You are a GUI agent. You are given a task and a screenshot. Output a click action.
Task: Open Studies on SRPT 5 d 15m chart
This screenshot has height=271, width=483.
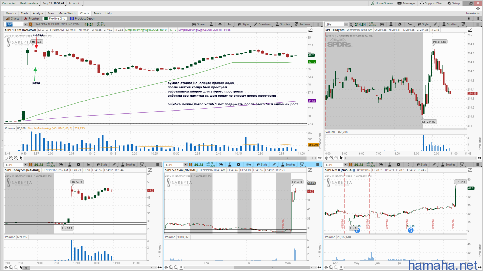[x=288, y=165]
